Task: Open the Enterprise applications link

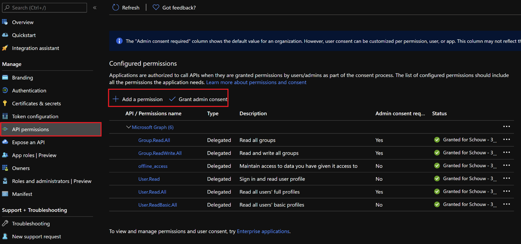Action: 263,231
